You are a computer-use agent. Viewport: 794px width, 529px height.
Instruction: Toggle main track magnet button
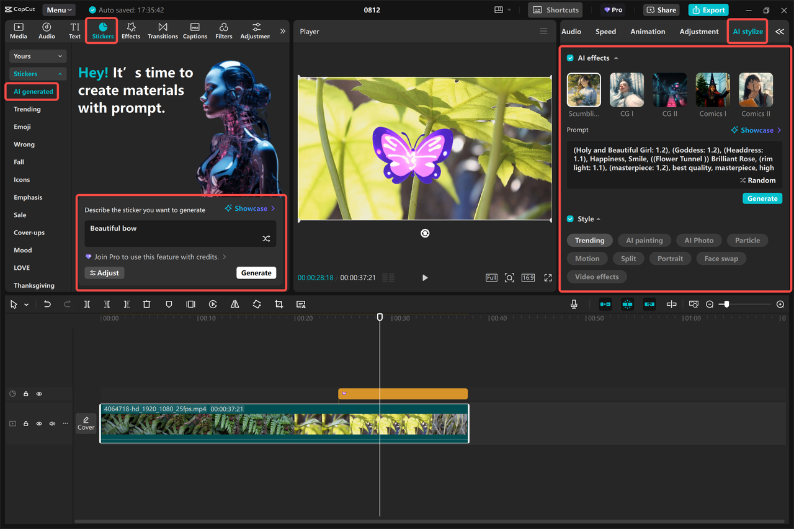point(605,305)
